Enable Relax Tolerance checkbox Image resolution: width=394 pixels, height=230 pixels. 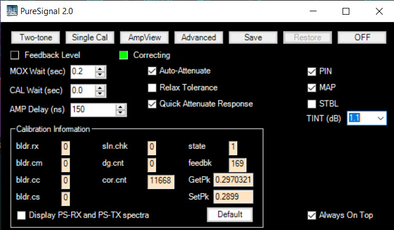click(152, 88)
